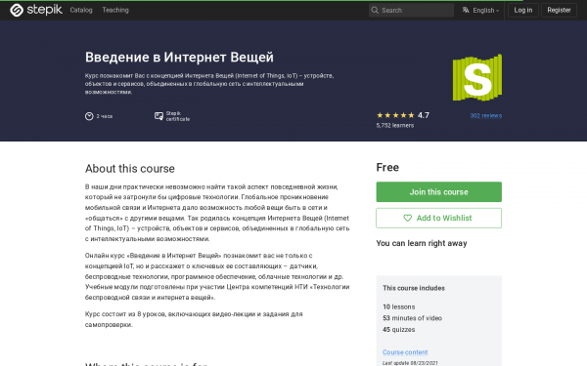This screenshot has height=366, width=587.
Task: Click the Stepik certificate label
Action: [x=178, y=116]
